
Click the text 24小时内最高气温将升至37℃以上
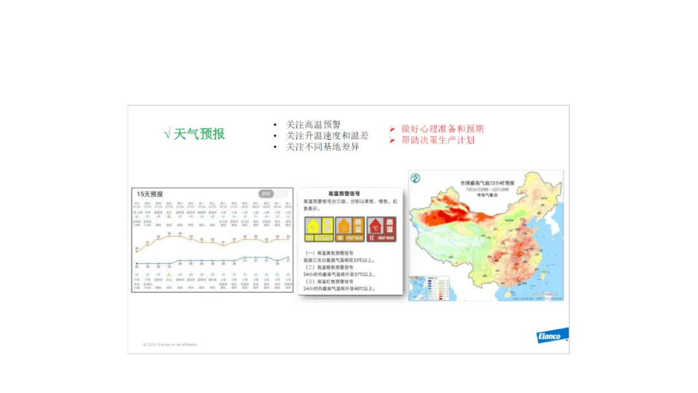point(340,274)
